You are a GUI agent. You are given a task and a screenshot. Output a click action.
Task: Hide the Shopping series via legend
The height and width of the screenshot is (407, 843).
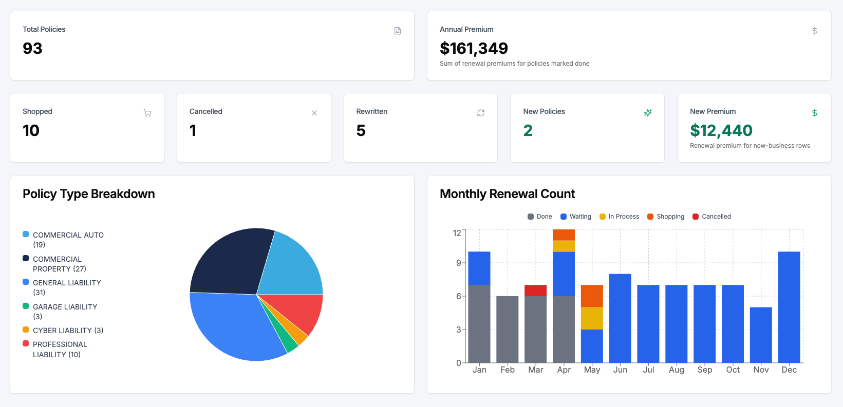[666, 217]
